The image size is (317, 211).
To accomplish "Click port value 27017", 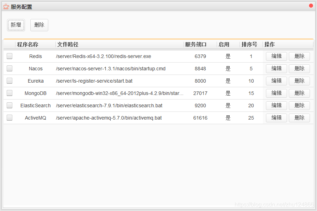I will 200,93.
